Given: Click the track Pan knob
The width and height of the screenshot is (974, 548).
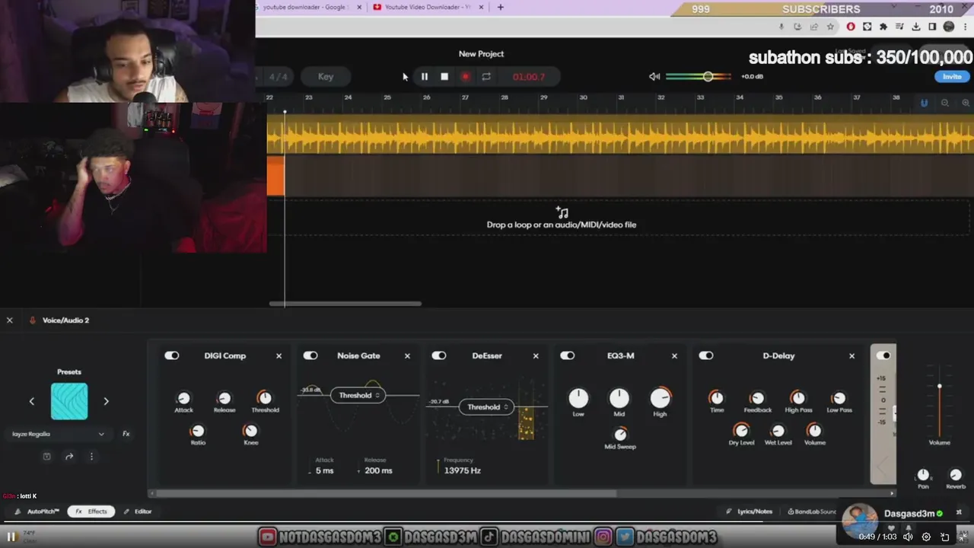Looking at the screenshot, I should click(x=923, y=475).
